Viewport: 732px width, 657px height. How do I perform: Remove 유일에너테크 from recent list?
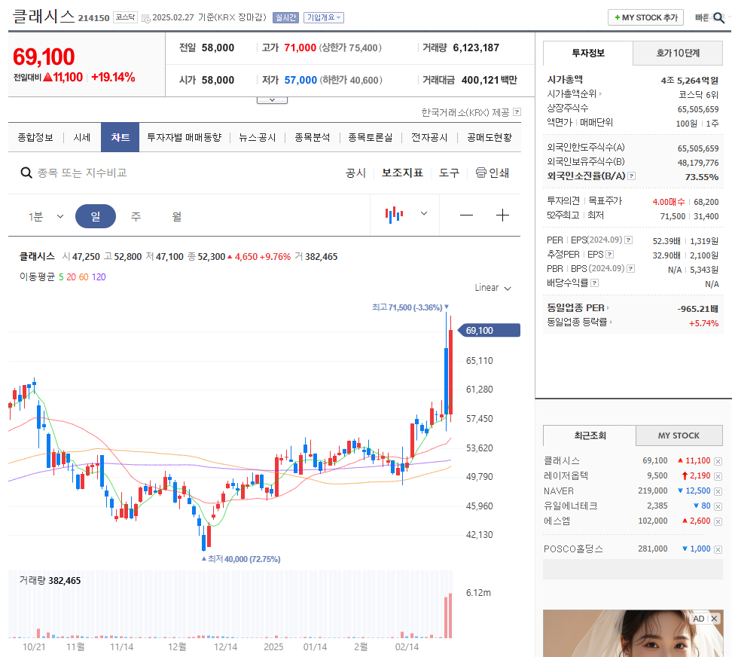pyautogui.click(x=718, y=506)
